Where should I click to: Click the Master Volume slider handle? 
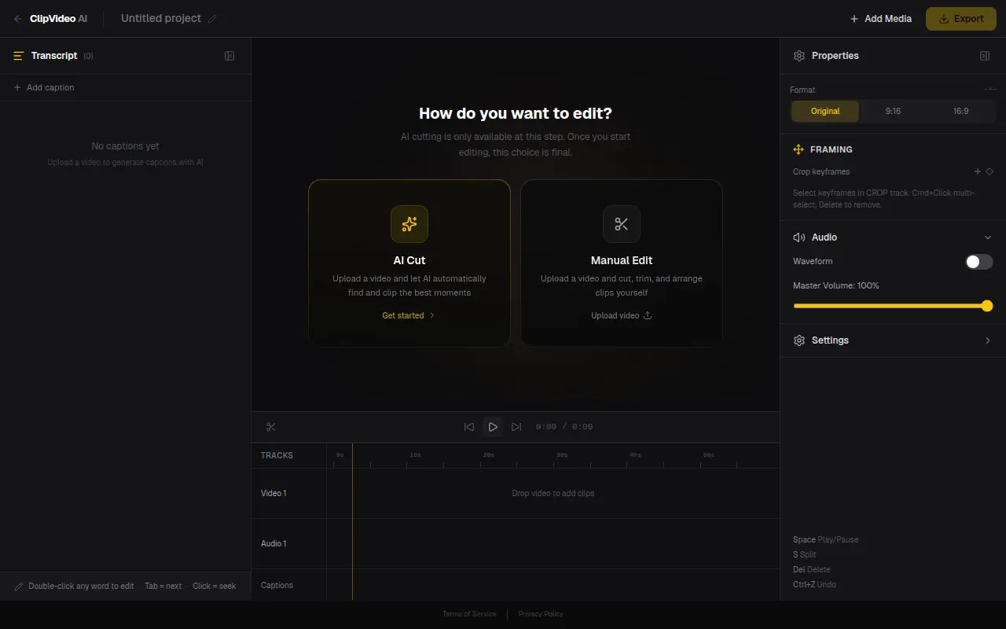(x=987, y=306)
